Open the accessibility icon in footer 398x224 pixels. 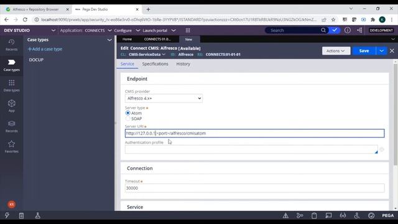point(357,216)
